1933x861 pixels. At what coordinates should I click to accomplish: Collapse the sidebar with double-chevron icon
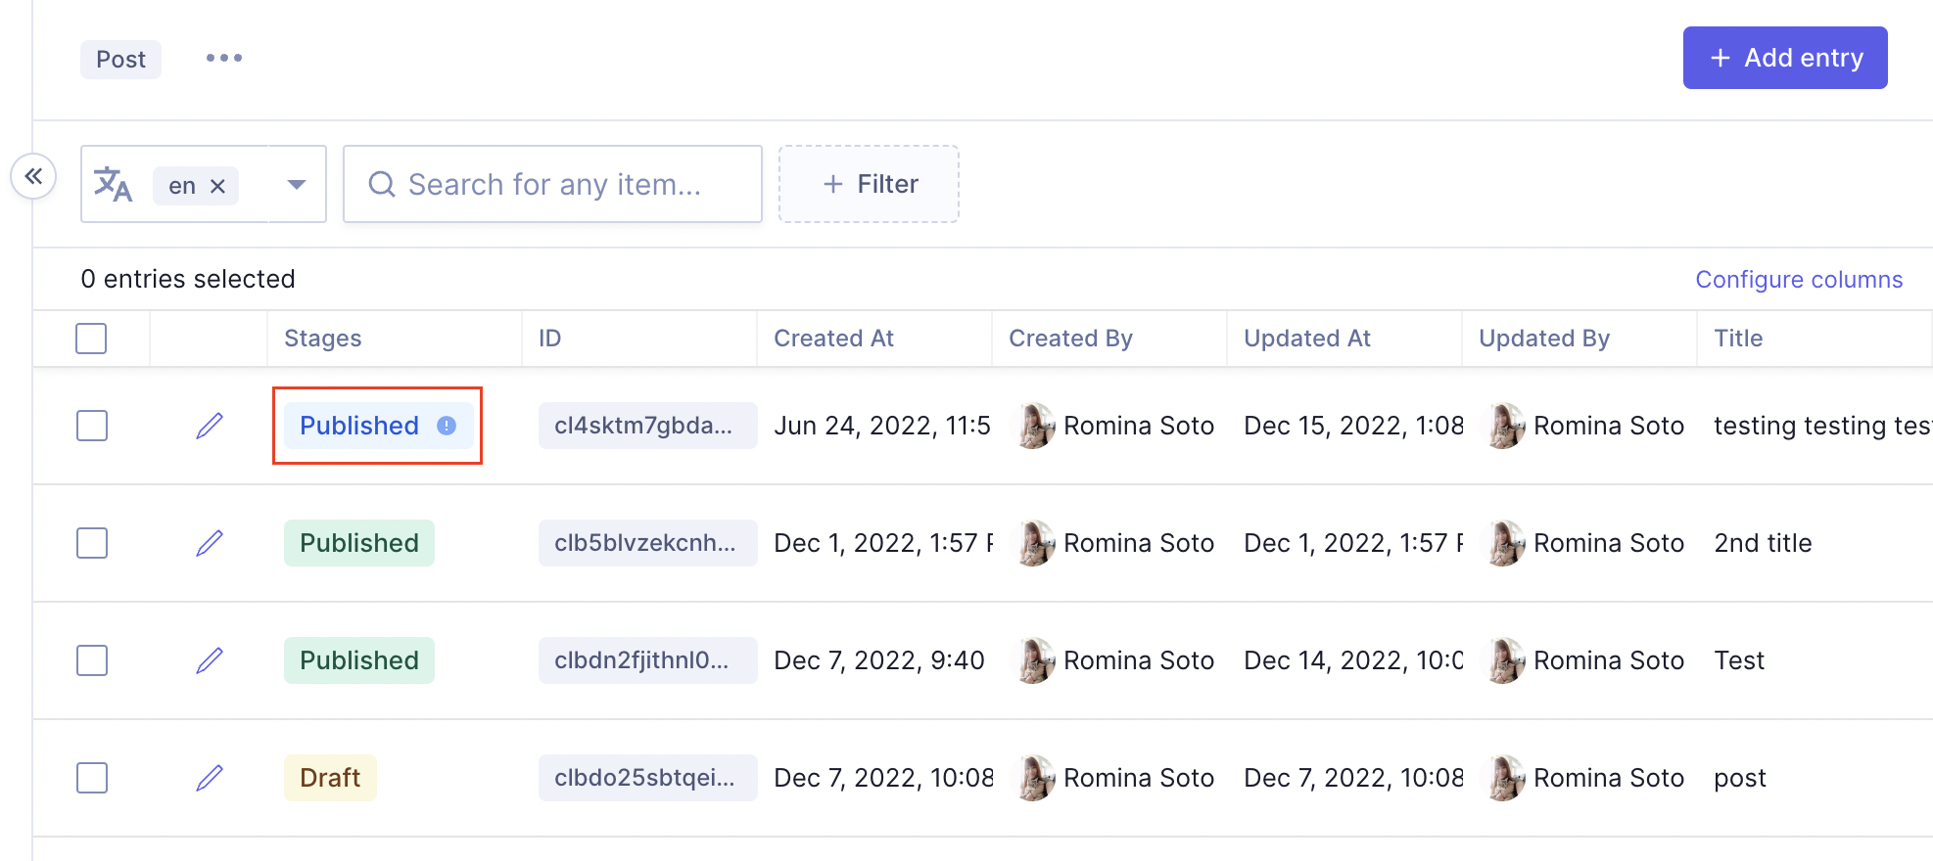point(34,176)
